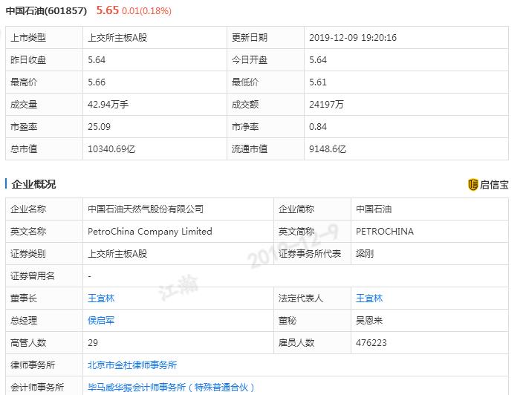The height and width of the screenshot is (395, 523).
Task: Select update time 2019-12-09 19:20:16
Action: (x=353, y=38)
